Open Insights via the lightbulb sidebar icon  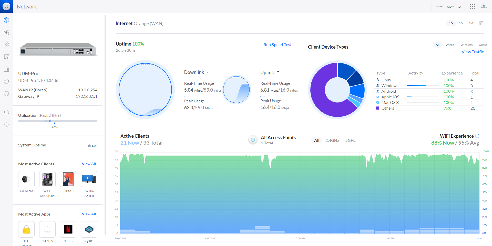pos(6,81)
